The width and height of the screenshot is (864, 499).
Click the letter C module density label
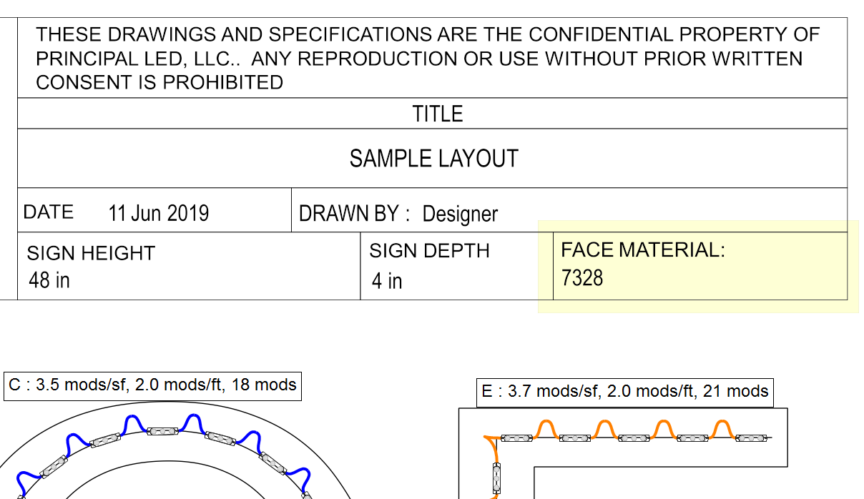click(x=152, y=385)
